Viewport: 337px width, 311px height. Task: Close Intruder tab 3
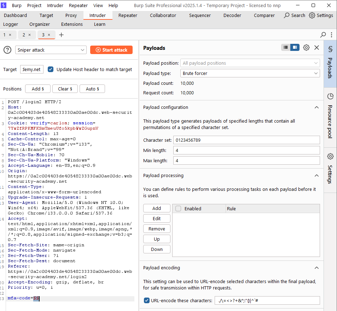pyautogui.click(x=49, y=35)
